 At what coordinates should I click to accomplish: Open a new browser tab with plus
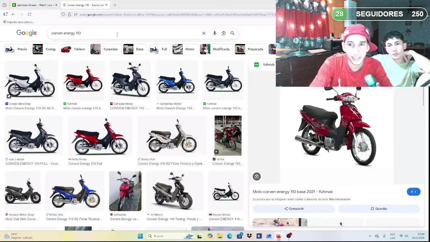point(115,5)
